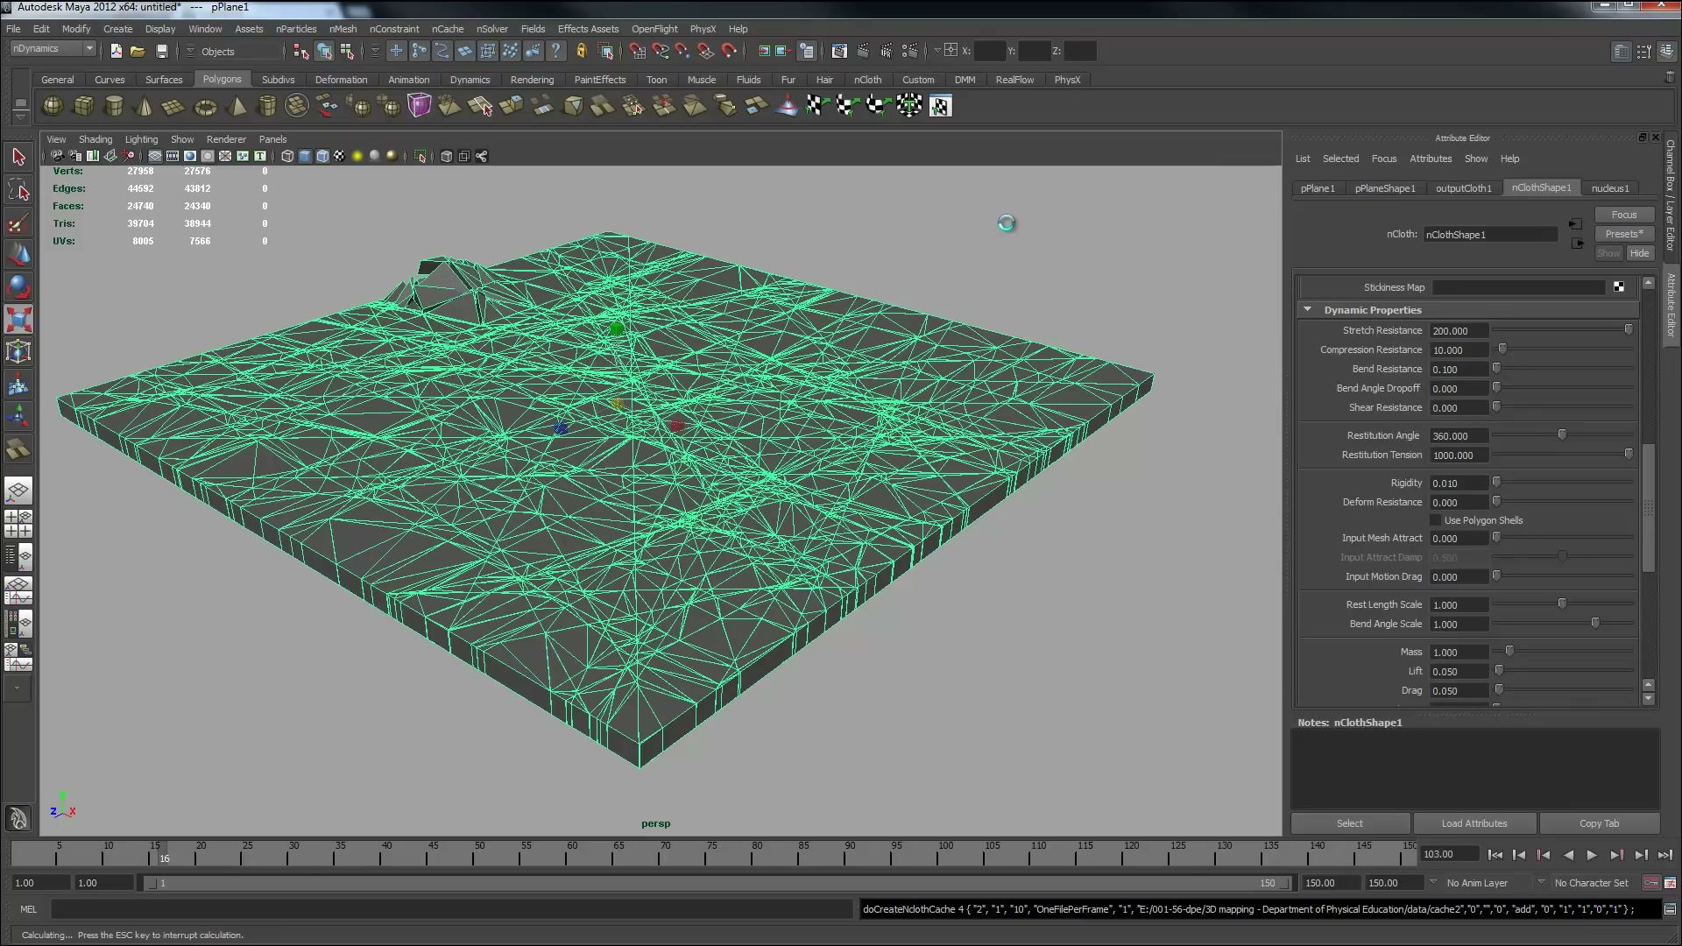This screenshot has height=946, width=1682.
Task: Toggle snap to grids plus icon
Action: pos(396,51)
